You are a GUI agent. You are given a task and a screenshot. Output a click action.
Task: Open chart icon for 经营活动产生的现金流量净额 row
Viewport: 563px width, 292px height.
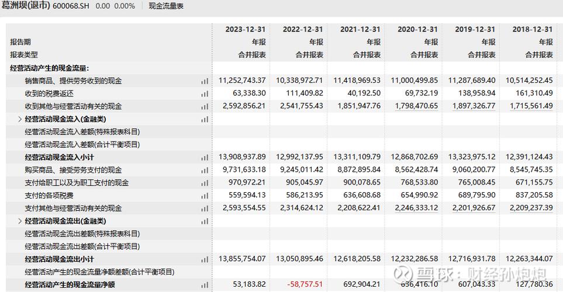coord(205,285)
